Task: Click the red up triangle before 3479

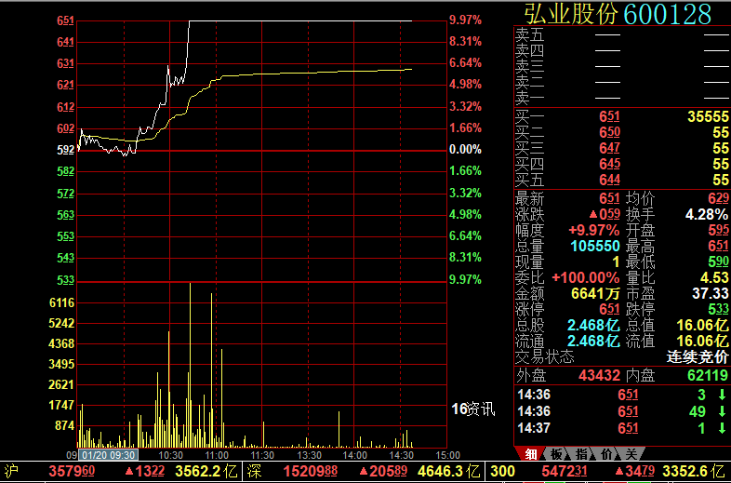Action: click(x=618, y=471)
